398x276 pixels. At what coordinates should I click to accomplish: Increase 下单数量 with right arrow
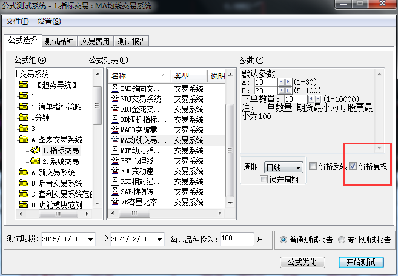point(318,99)
